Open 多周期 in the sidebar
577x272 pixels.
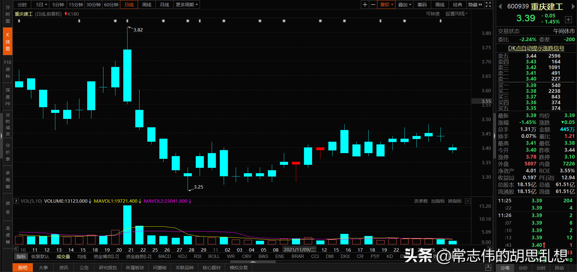pyautogui.click(x=8, y=180)
